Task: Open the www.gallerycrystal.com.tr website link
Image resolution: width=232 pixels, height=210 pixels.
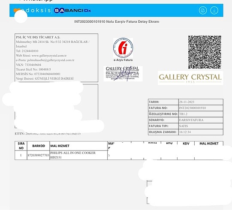Action: click(49, 56)
